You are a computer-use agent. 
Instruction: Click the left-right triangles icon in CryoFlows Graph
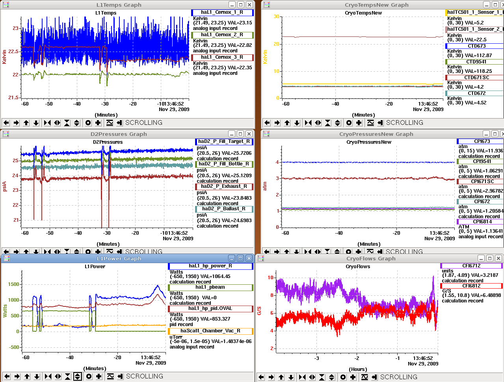tap(312, 377)
